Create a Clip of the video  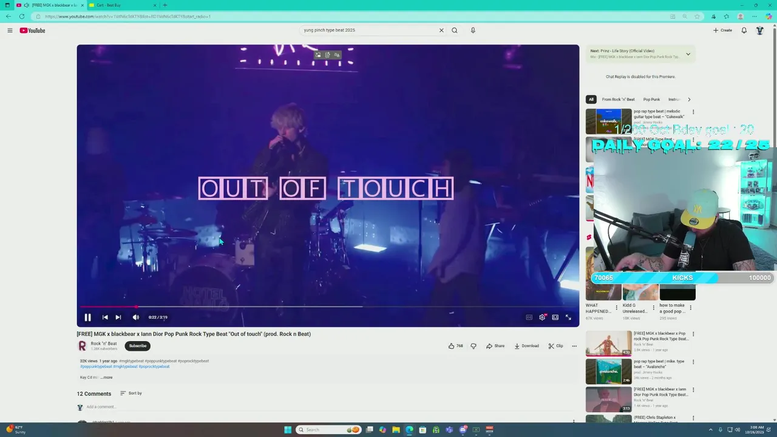tap(555, 346)
